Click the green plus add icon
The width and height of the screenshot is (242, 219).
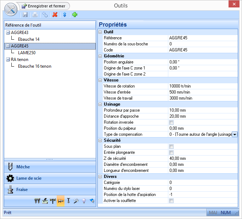74,15
